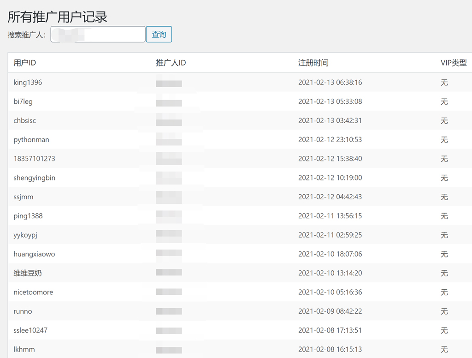Click registration time 2021-02-13 05:33:08
The image size is (472, 358).
330,101
